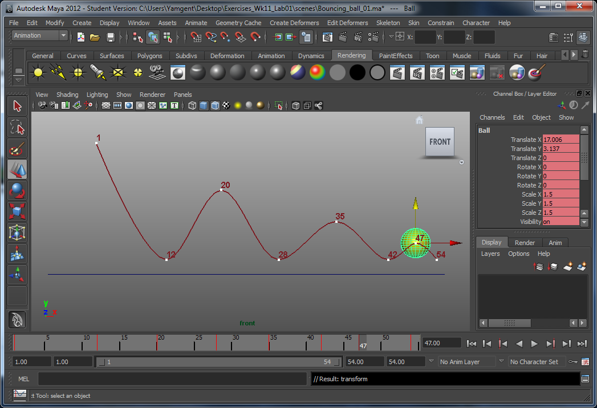The width and height of the screenshot is (597, 408).
Task: Open scene file with folder icon
Action: (95, 37)
